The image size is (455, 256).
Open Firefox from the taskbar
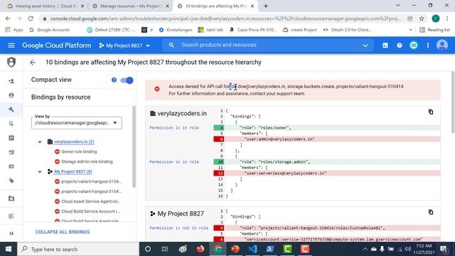pos(200,249)
